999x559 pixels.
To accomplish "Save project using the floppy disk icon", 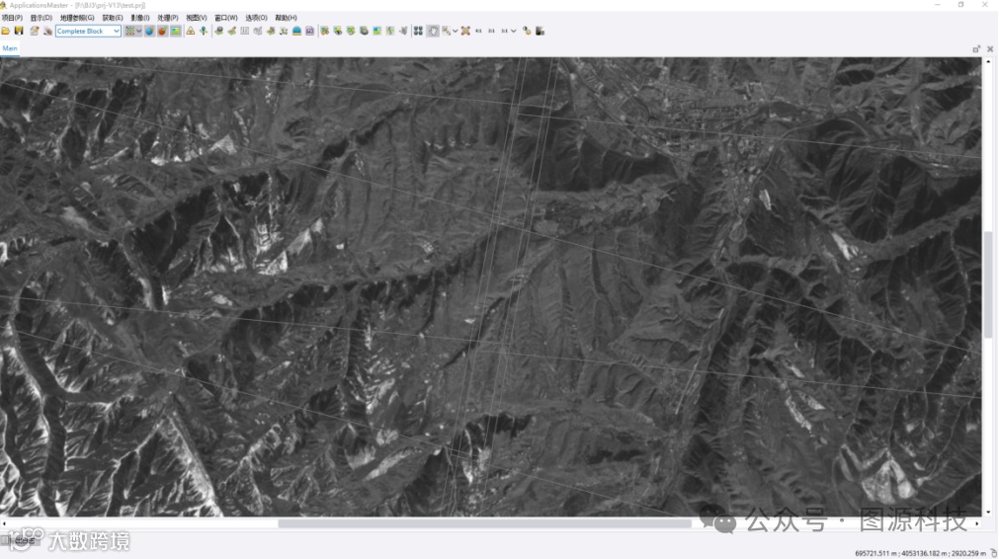I will point(19,31).
